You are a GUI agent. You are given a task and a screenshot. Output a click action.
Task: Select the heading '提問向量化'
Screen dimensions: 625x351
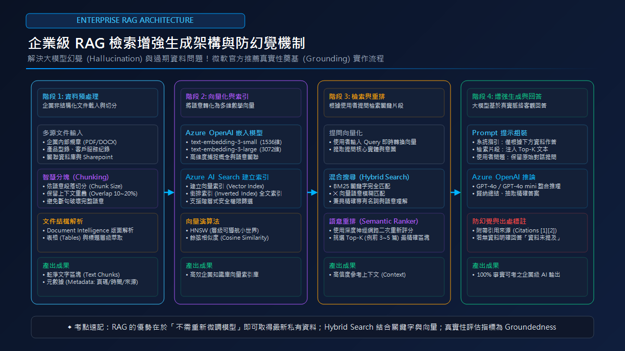coord(346,133)
